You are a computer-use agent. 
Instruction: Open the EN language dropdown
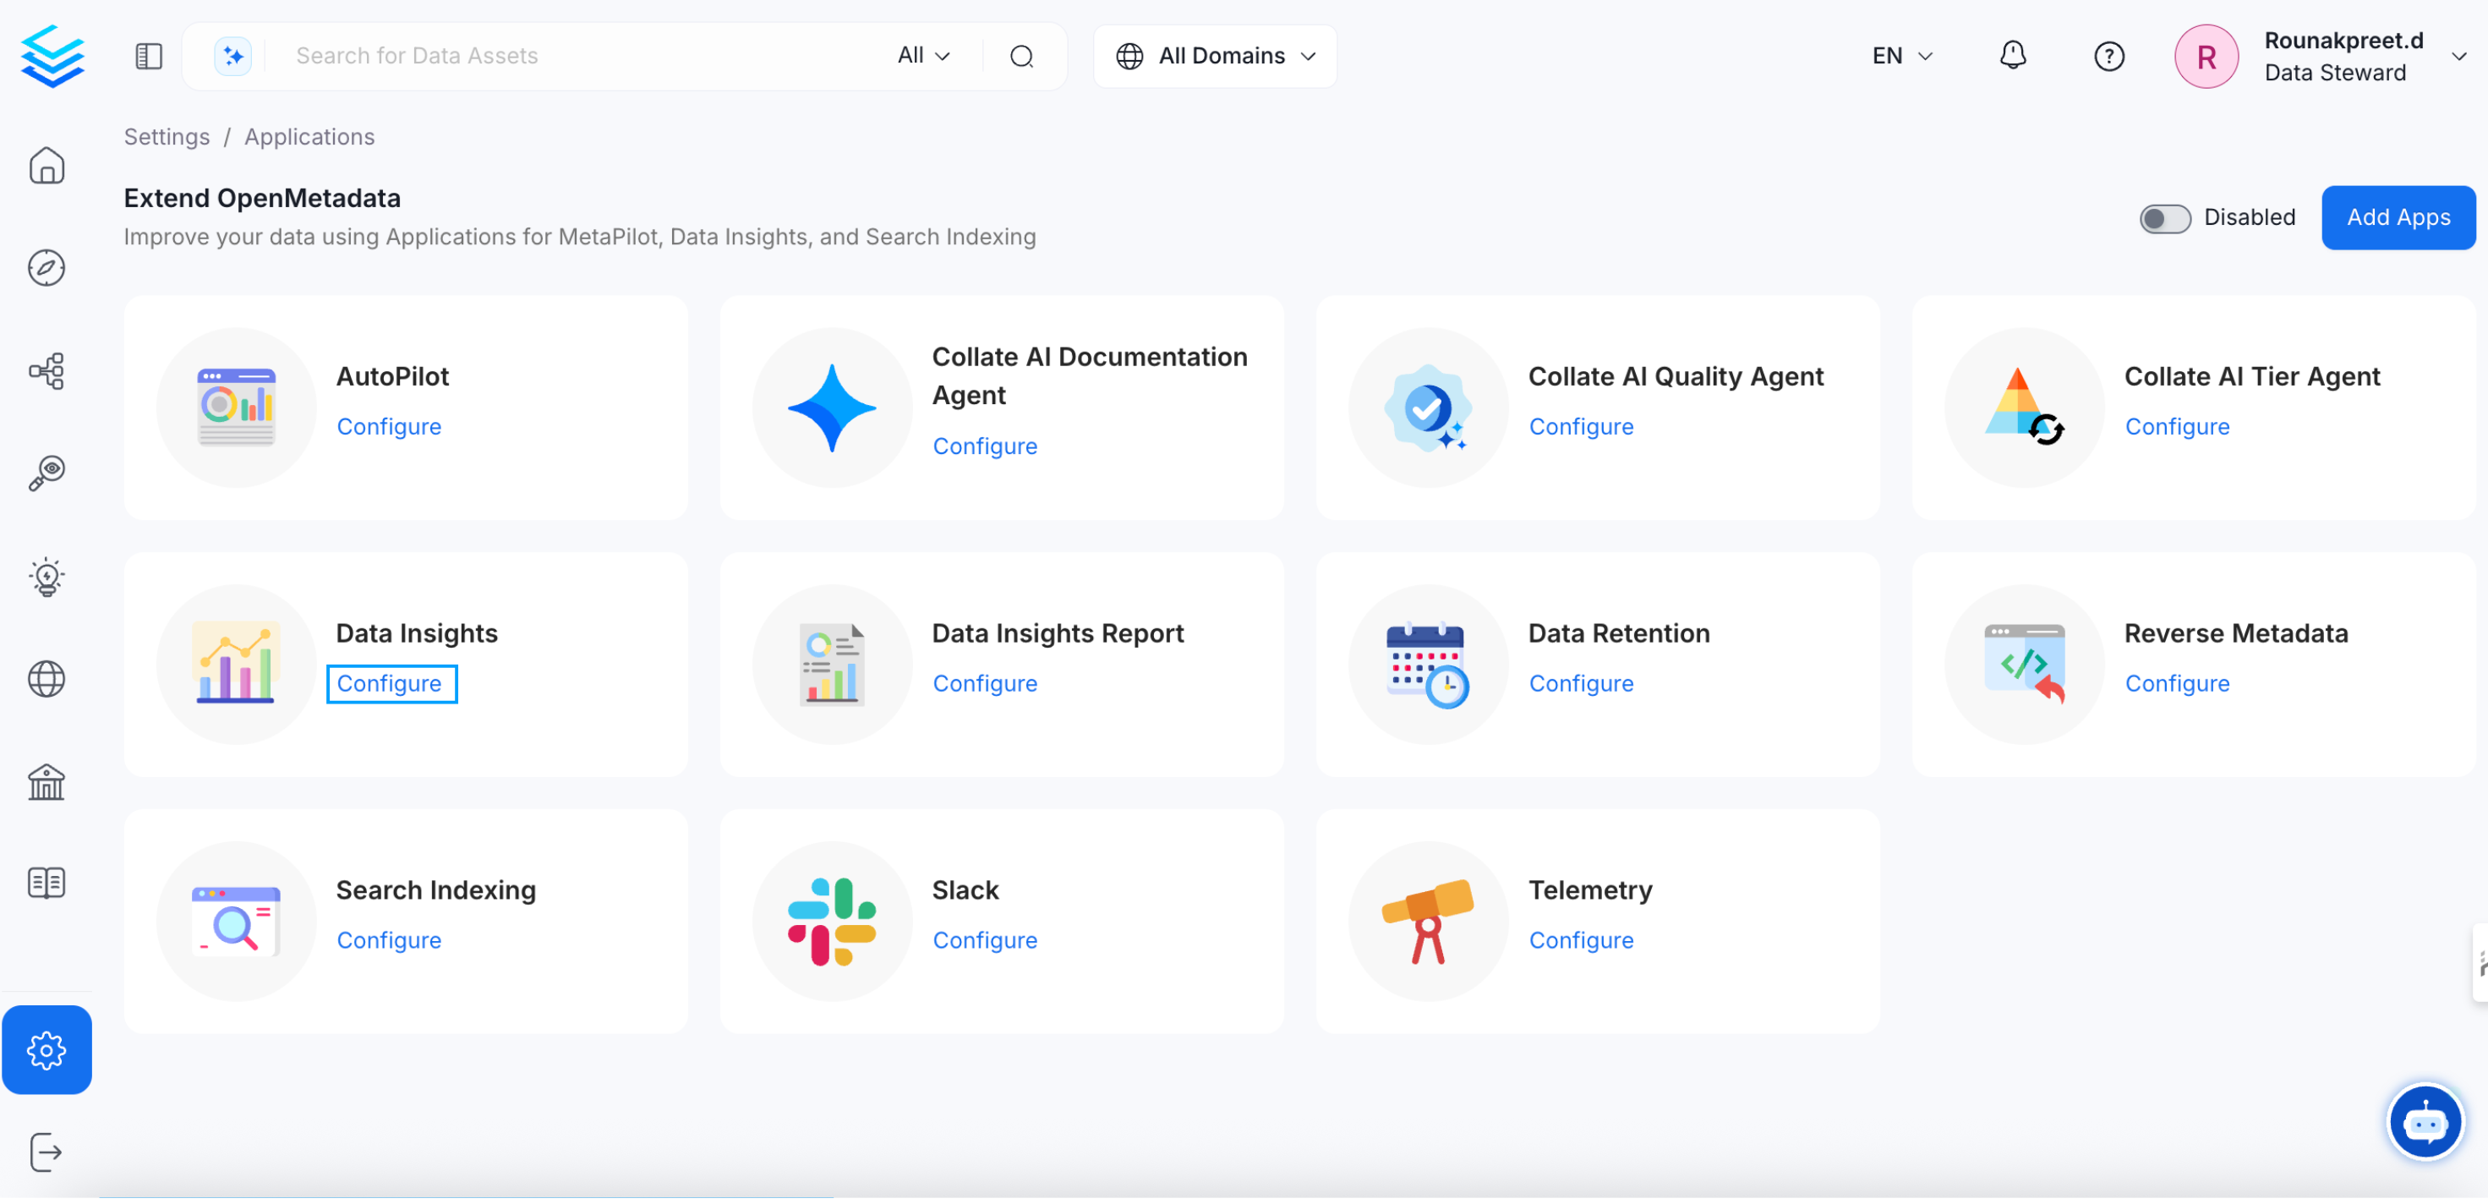[1900, 55]
